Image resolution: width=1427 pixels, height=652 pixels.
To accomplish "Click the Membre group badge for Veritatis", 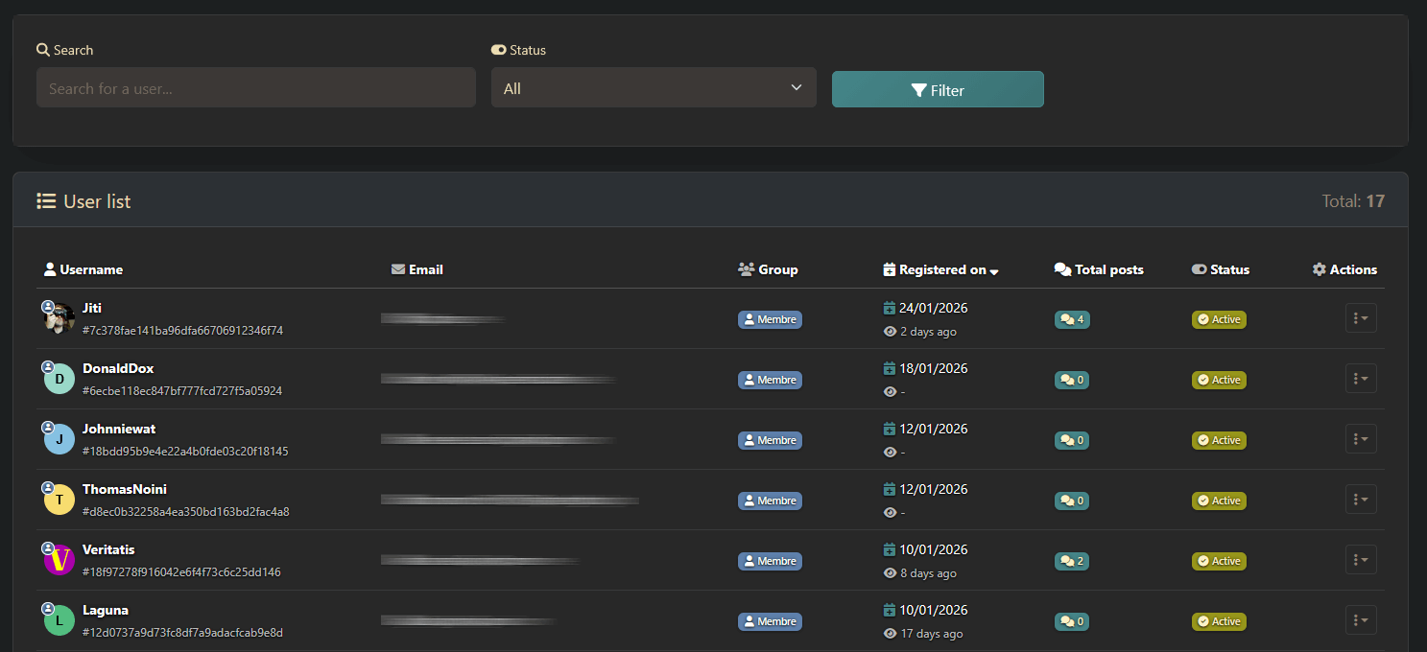I will click(770, 561).
